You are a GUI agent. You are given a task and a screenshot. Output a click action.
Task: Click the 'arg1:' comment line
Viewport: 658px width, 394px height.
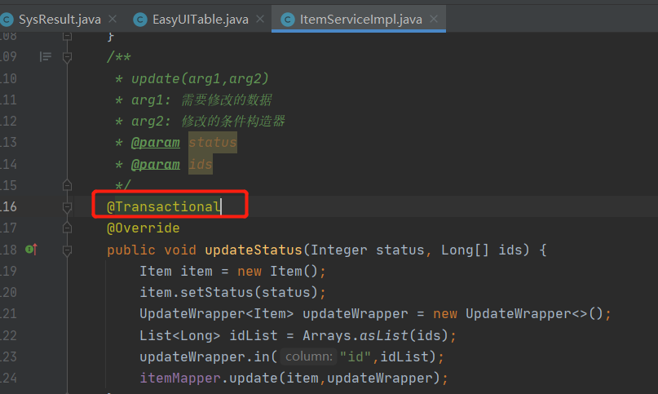[x=193, y=100]
